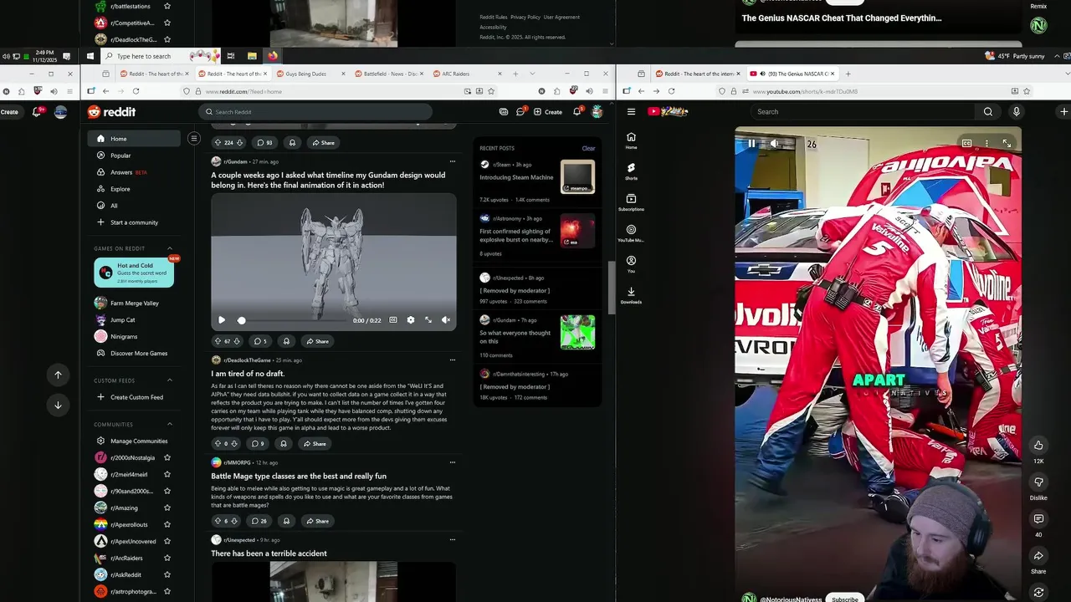This screenshot has height=602, width=1071.
Task: Toggle closed captions on the short
Action: 966,144
